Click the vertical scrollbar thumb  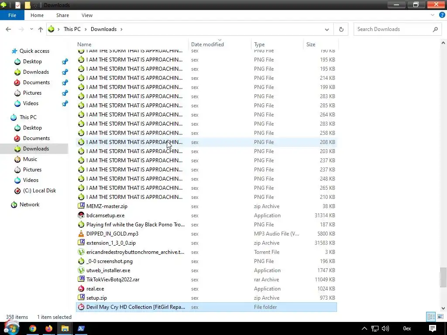pos(443,277)
